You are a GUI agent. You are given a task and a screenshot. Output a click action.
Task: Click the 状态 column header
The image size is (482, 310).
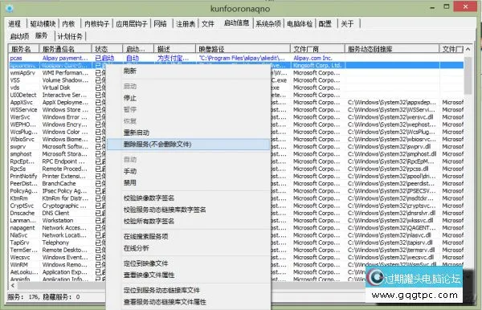tap(107, 49)
